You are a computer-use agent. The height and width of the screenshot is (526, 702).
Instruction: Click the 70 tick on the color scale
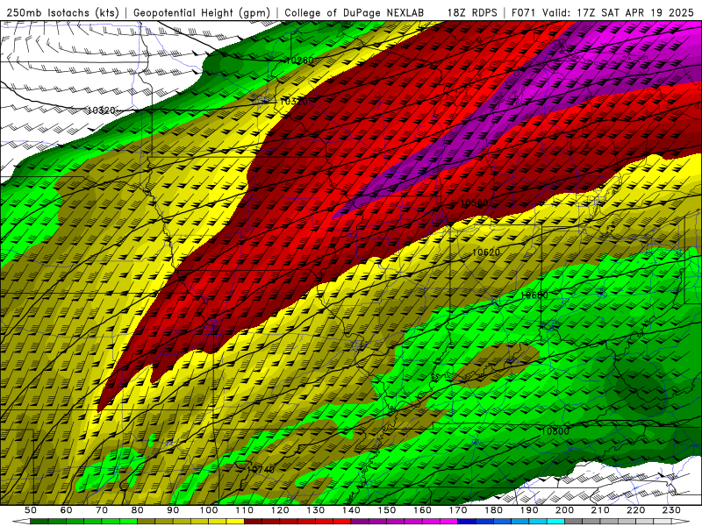click(x=102, y=510)
